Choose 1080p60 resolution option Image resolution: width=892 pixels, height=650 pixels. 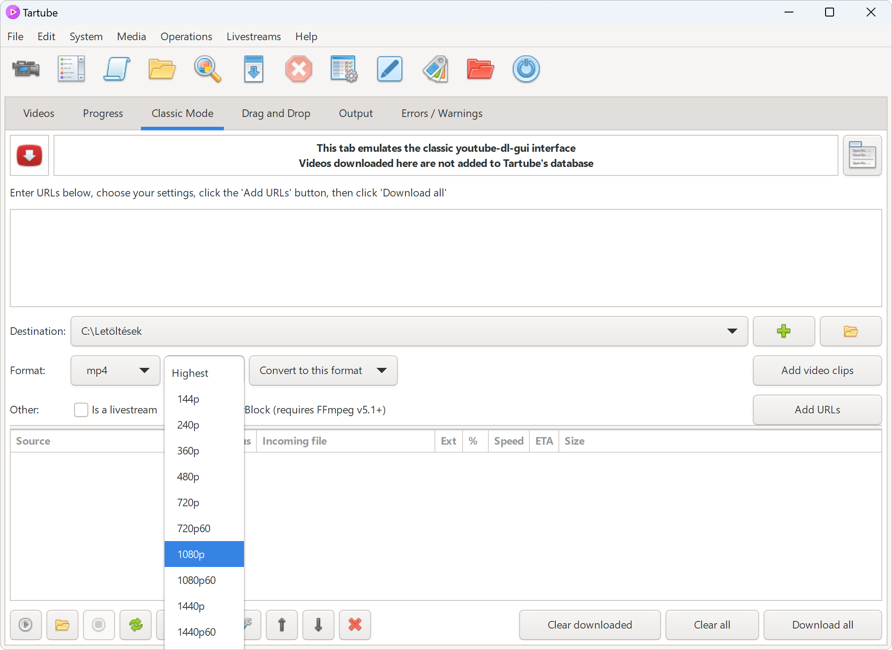click(204, 580)
